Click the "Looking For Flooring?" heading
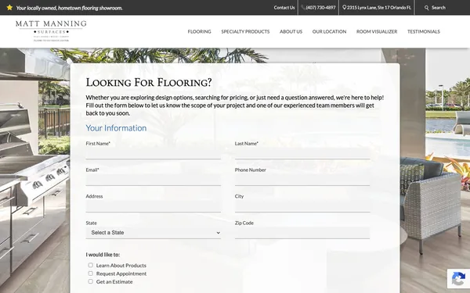Viewport: 470px width, 293px height. (x=149, y=82)
